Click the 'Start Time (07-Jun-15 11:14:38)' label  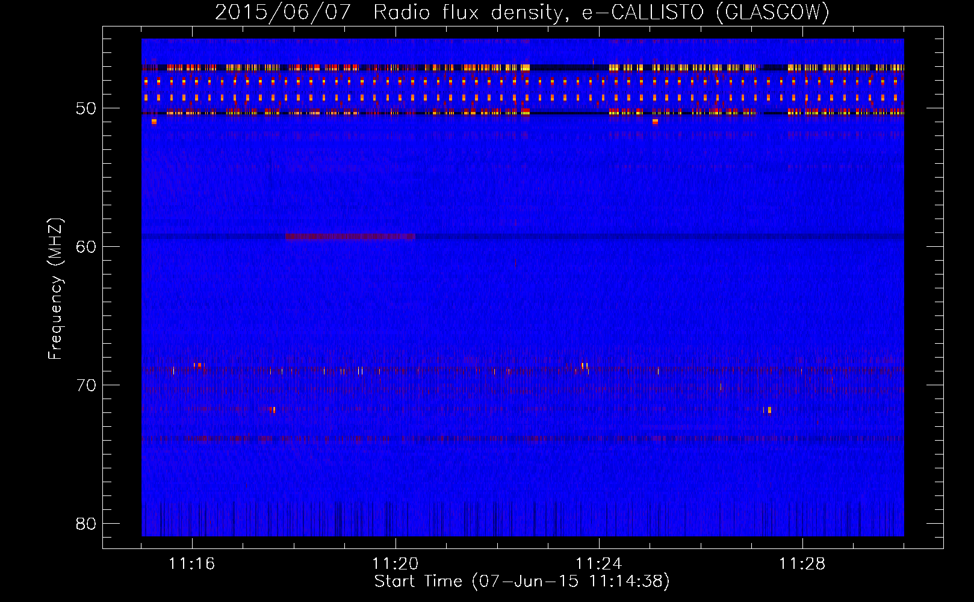pyautogui.click(x=522, y=582)
